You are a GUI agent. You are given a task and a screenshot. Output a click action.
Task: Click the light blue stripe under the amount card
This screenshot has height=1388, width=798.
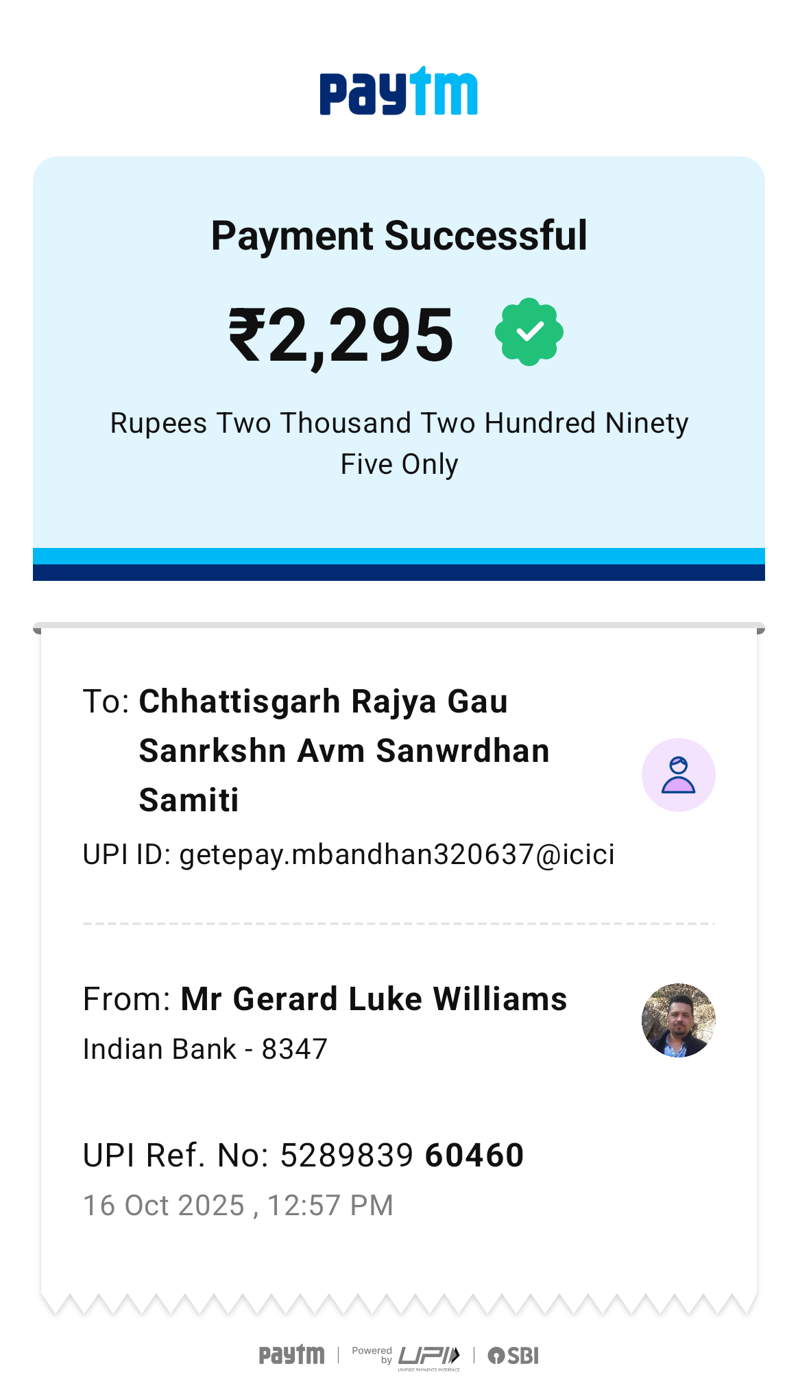pos(398,556)
